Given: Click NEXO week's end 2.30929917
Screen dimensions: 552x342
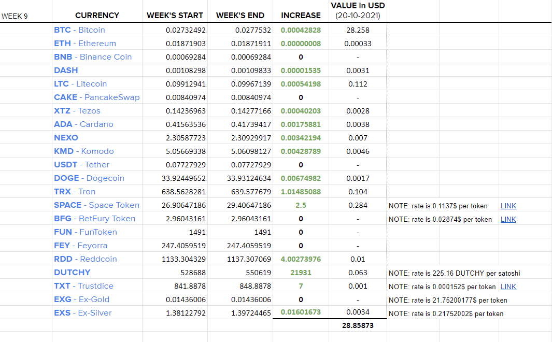Looking at the screenshot, I should pos(251,138).
